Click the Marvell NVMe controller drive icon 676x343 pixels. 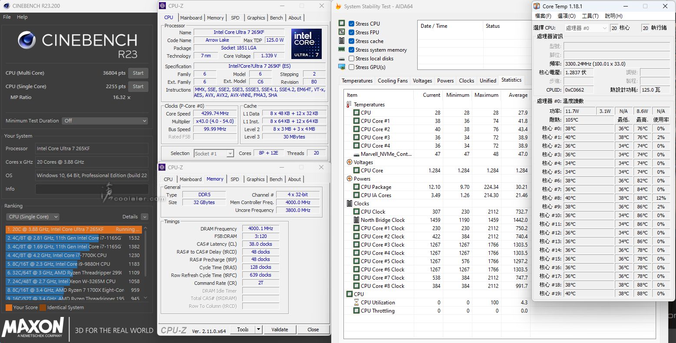pyautogui.click(x=356, y=154)
